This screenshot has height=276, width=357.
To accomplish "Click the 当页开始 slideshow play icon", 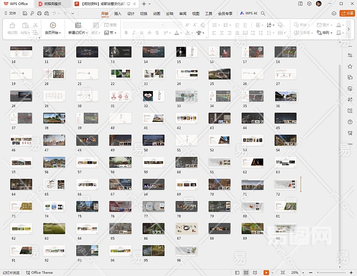I will [x=53, y=25].
